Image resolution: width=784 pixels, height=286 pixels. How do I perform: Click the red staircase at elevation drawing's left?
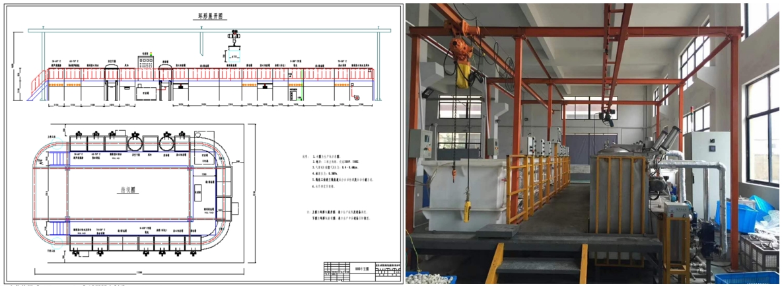pyautogui.click(x=38, y=85)
